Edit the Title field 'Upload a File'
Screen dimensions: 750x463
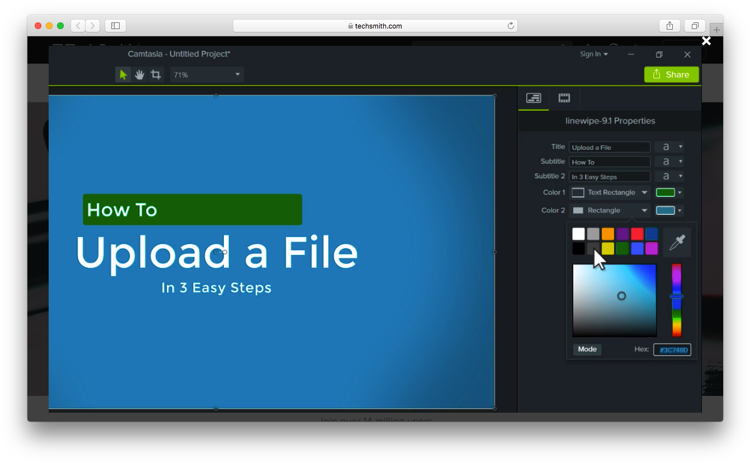coord(610,147)
